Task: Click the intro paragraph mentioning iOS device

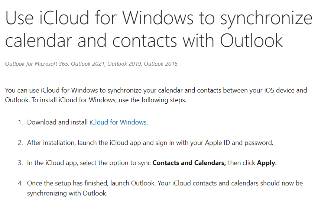Action: 156,90
